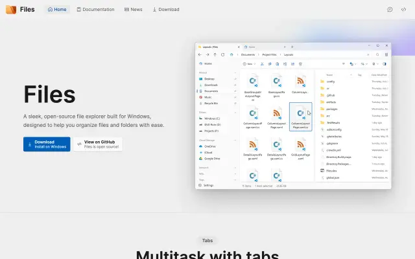Click the Cut scissors icon

[x=262, y=64]
